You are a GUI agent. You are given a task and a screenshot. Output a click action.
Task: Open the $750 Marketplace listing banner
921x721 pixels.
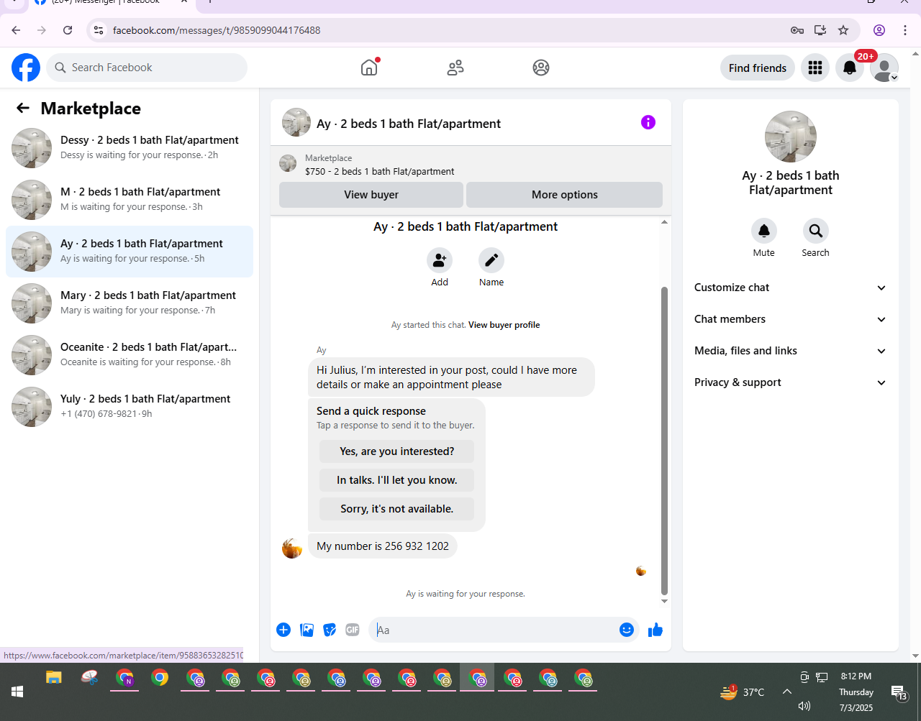coord(471,165)
